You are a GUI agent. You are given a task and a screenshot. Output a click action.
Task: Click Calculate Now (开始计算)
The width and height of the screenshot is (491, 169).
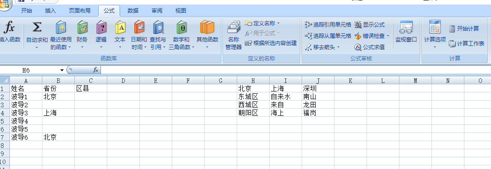pyautogui.click(x=464, y=29)
